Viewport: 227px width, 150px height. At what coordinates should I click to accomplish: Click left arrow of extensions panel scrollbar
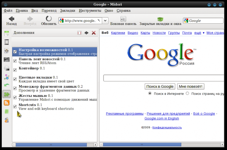pyautogui.click(x=14, y=145)
